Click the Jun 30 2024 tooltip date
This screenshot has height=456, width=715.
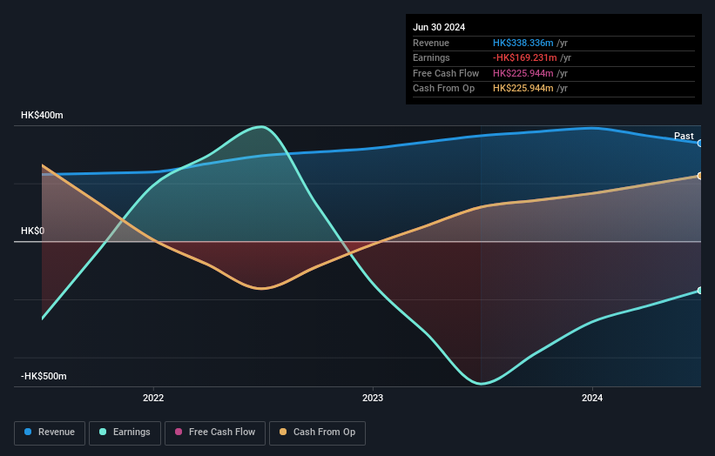pyautogui.click(x=439, y=27)
